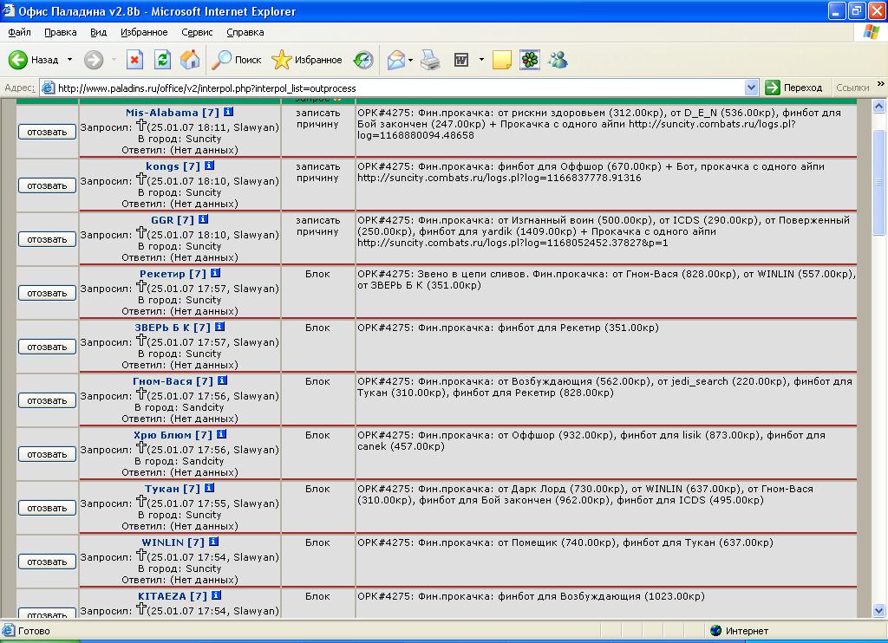Click the paladin cross icon in the Mis-Alabama row
The width and height of the screenshot is (888, 643).
coord(141,126)
